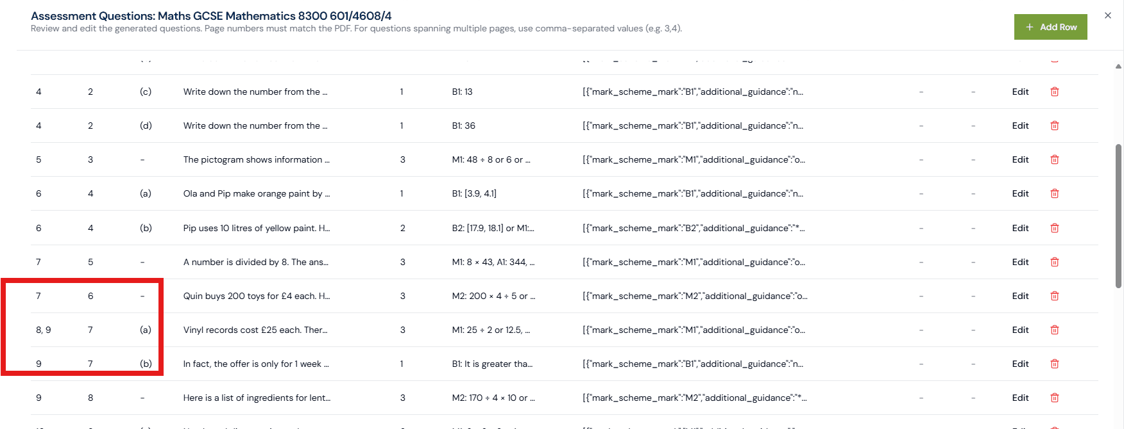Viewport: 1124px width, 429px height.
Task: Select the 'Pip uses 10 litres' question text
Action: tap(256, 228)
